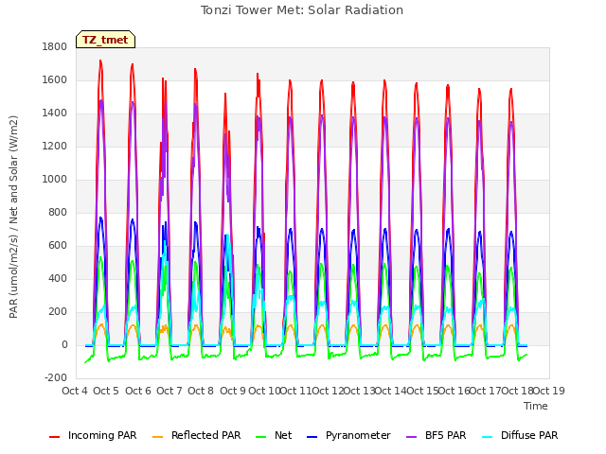
Task: Click the Oct 8 x-axis tick label
Action: point(201,391)
